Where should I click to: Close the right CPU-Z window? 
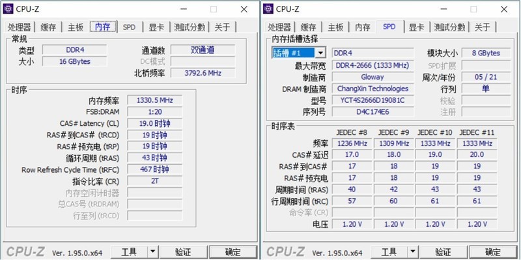pos(504,9)
